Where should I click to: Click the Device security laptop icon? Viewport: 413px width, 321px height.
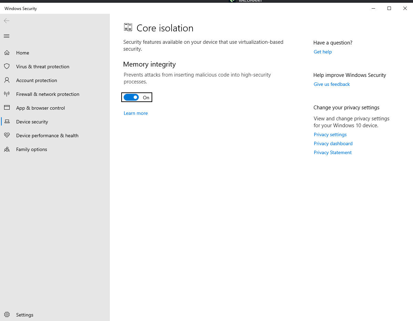(x=7, y=122)
